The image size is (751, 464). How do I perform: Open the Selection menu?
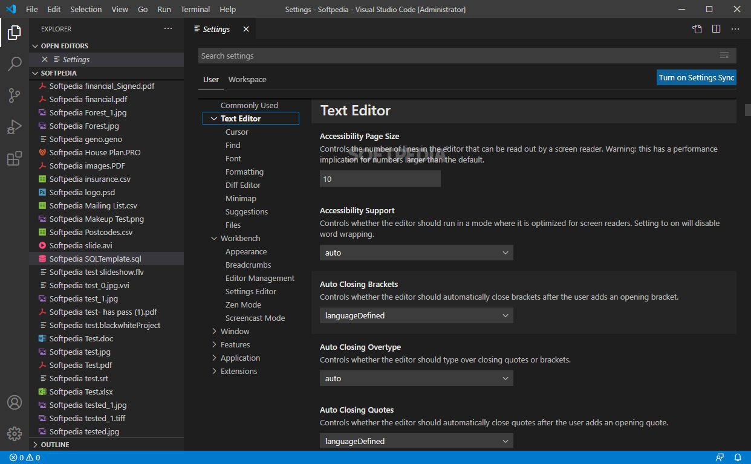86,9
